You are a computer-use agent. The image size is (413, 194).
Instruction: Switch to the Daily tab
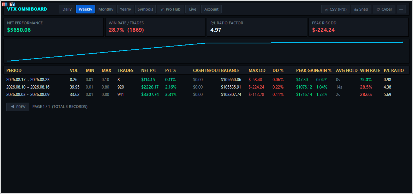(x=67, y=9)
